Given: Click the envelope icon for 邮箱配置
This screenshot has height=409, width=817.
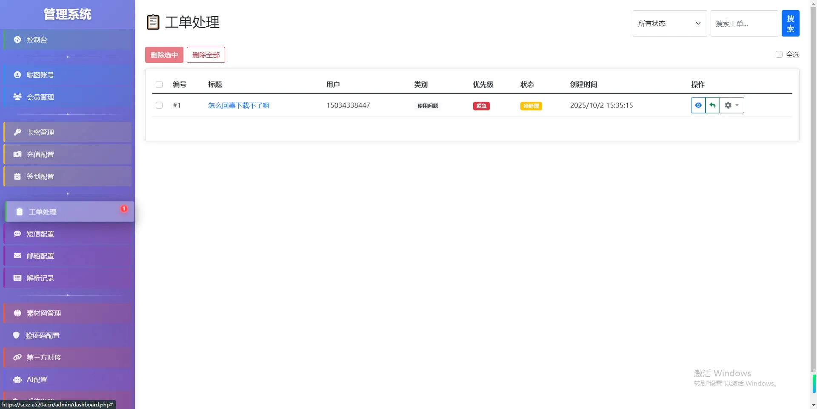Looking at the screenshot, I should pos(17,256).
